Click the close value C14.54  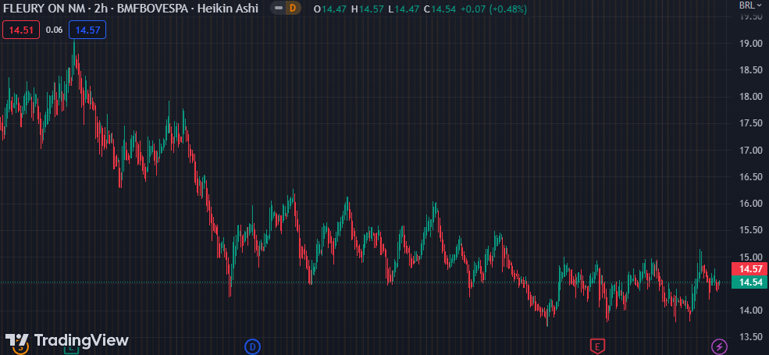(440, 9)
